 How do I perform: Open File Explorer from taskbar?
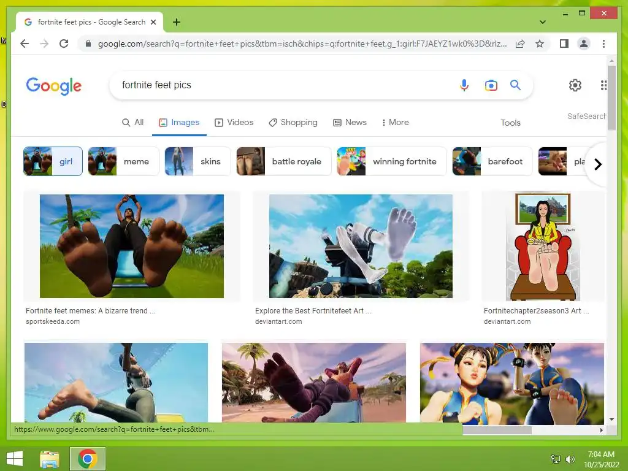pos(50,459)
